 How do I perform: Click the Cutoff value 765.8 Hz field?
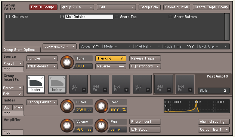(x=83, y=110)
